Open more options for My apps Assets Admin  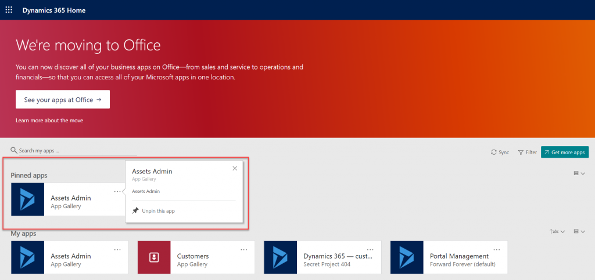pos(117,250)
